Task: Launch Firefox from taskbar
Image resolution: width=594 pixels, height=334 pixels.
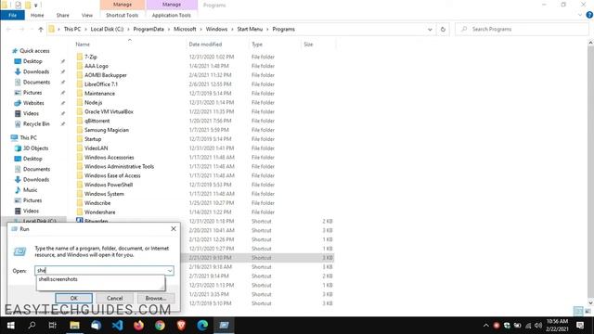Action: [x=138, y=326]
